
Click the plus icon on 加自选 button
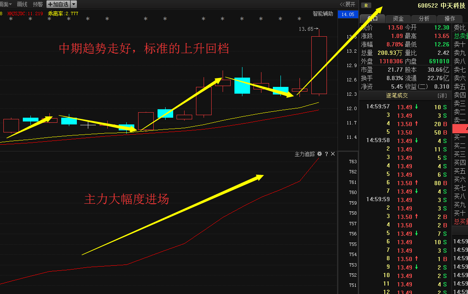click(50, 4)
